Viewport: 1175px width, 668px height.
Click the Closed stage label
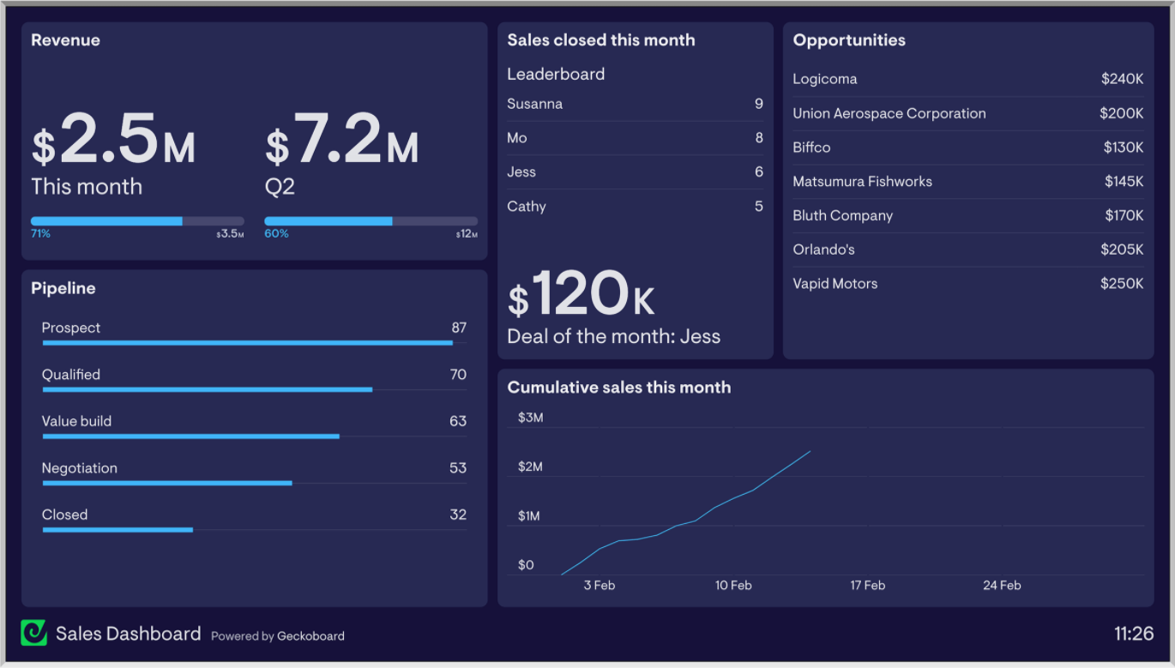click(64, 515)
